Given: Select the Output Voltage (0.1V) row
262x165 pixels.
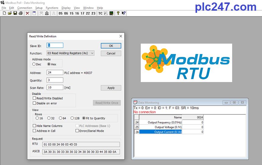Looking at the screenshot, I should (169, 127).
